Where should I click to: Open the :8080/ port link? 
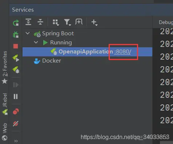point(122,52)
